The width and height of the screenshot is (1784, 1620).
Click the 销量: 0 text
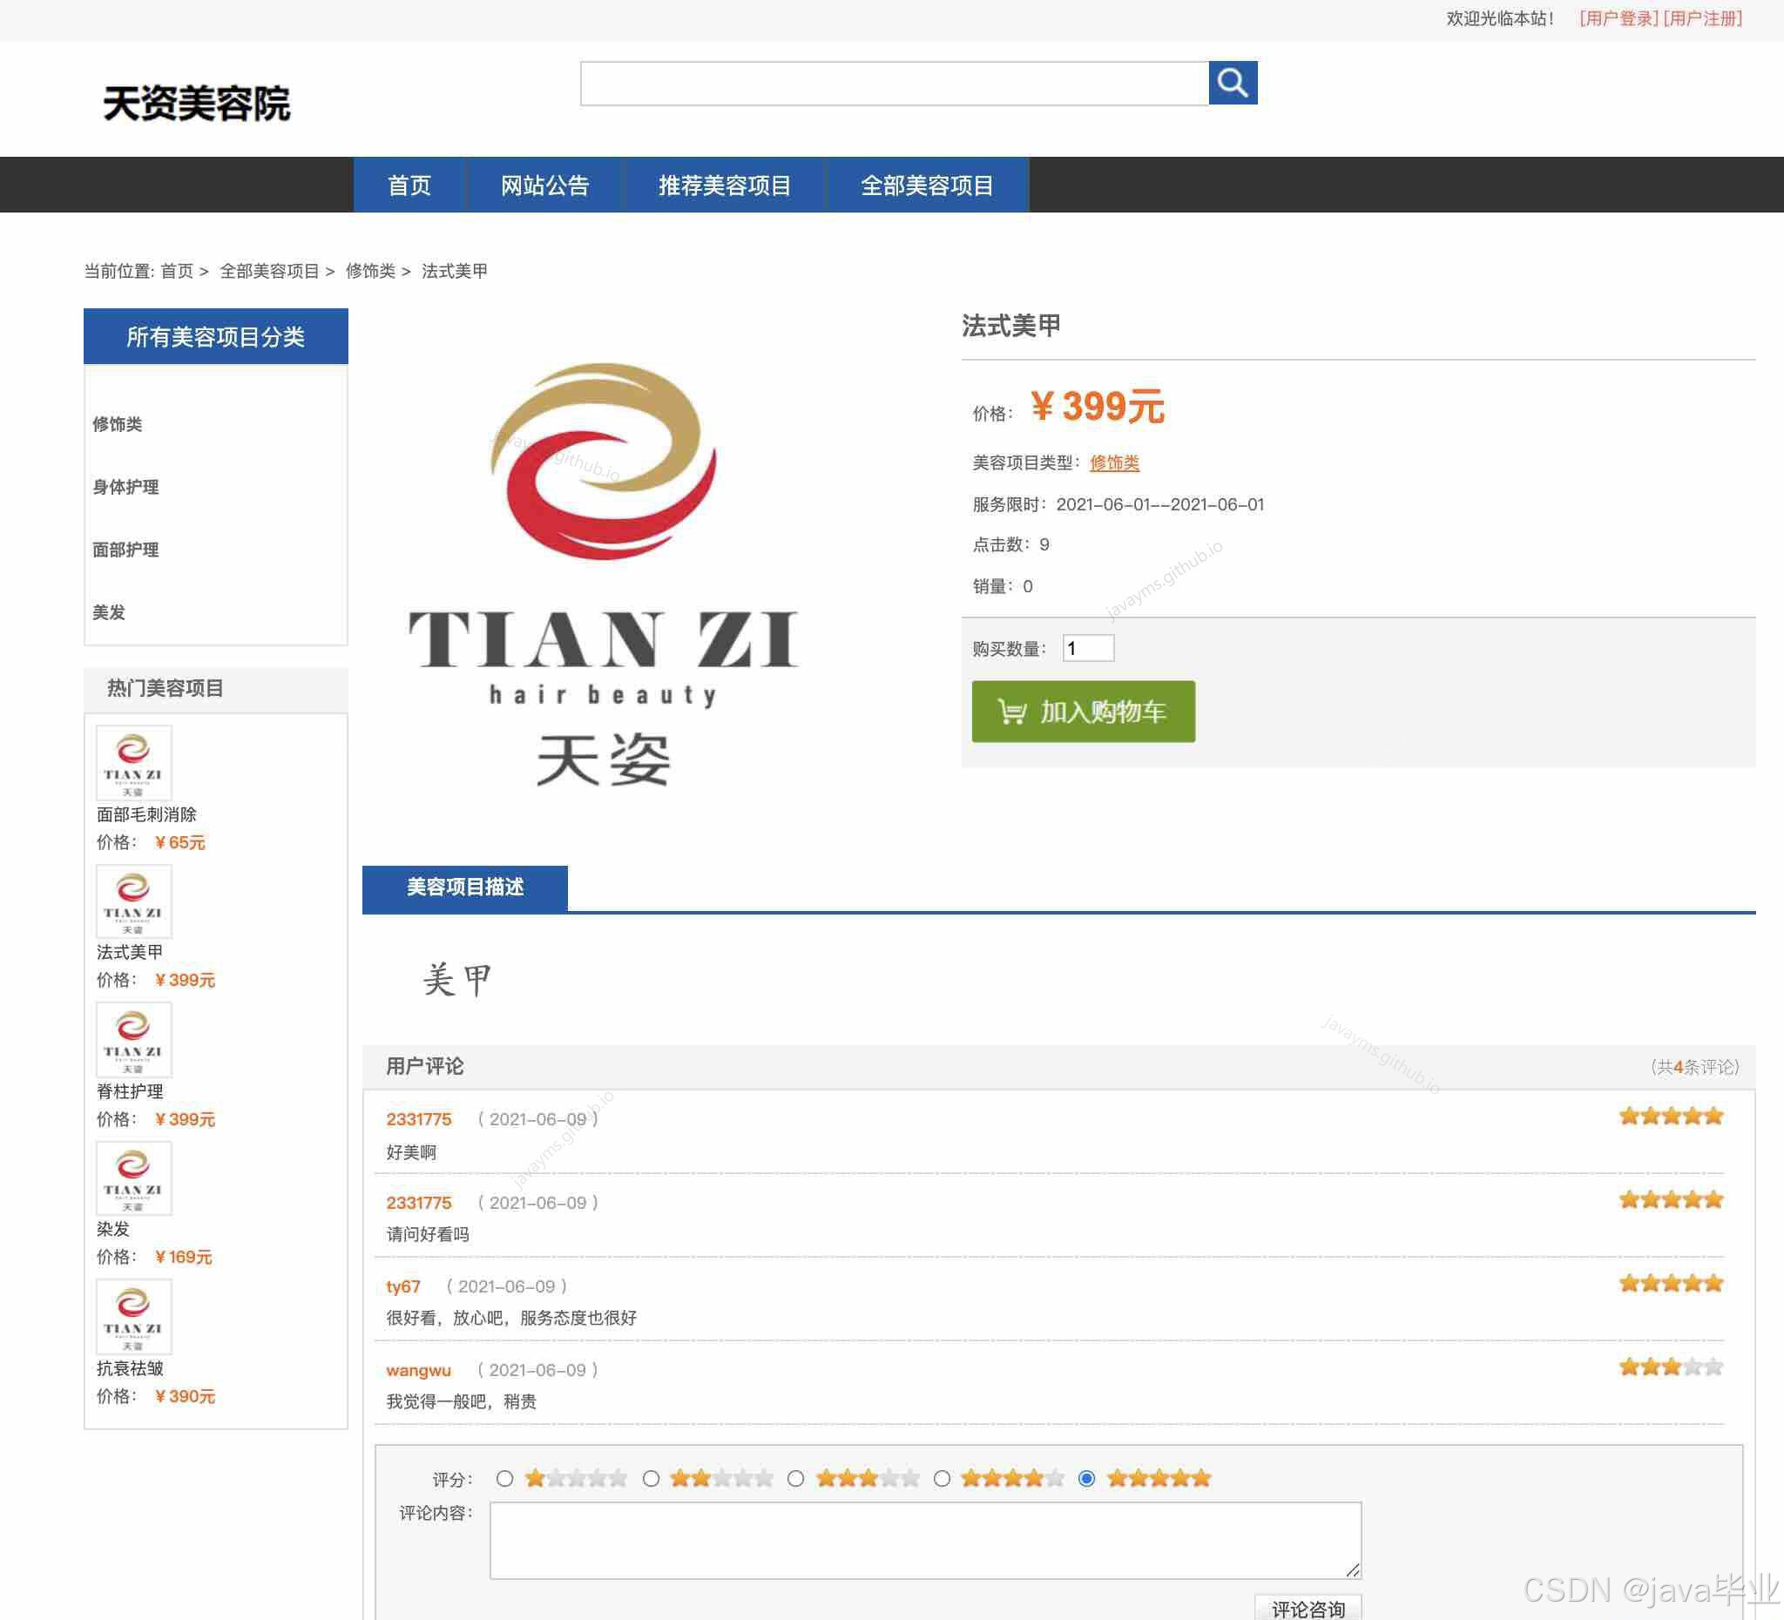pos(1003,585)
